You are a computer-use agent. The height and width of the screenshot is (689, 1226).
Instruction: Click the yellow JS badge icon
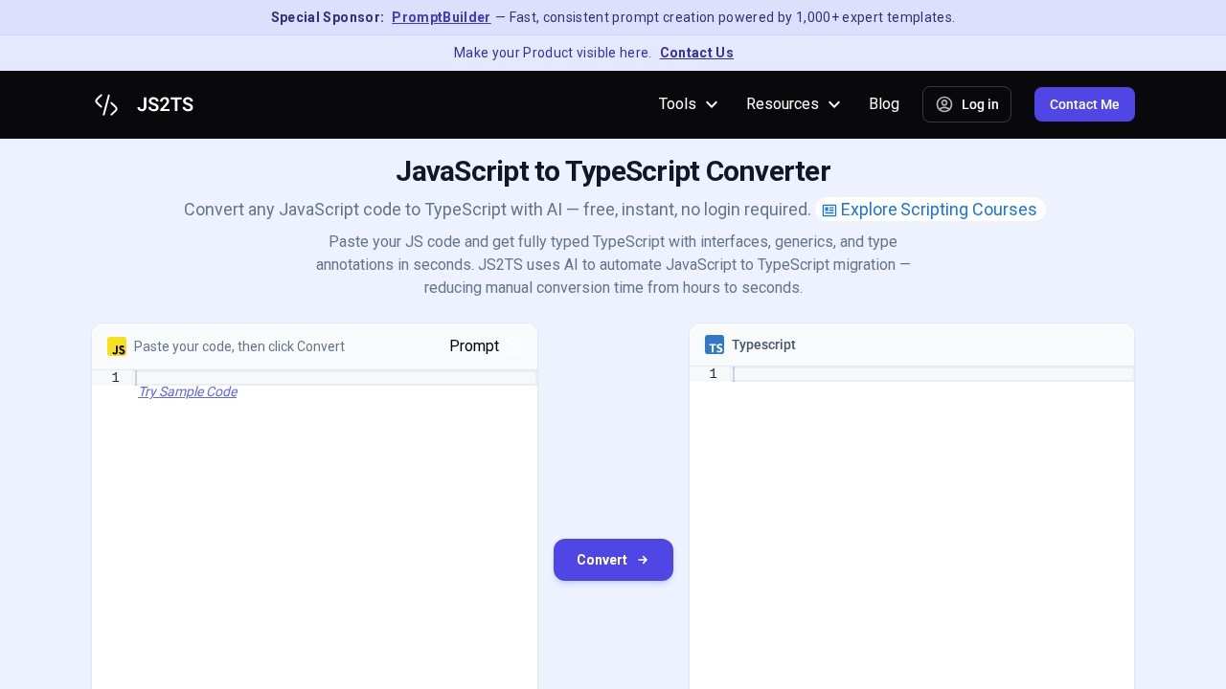pos(117,346)
